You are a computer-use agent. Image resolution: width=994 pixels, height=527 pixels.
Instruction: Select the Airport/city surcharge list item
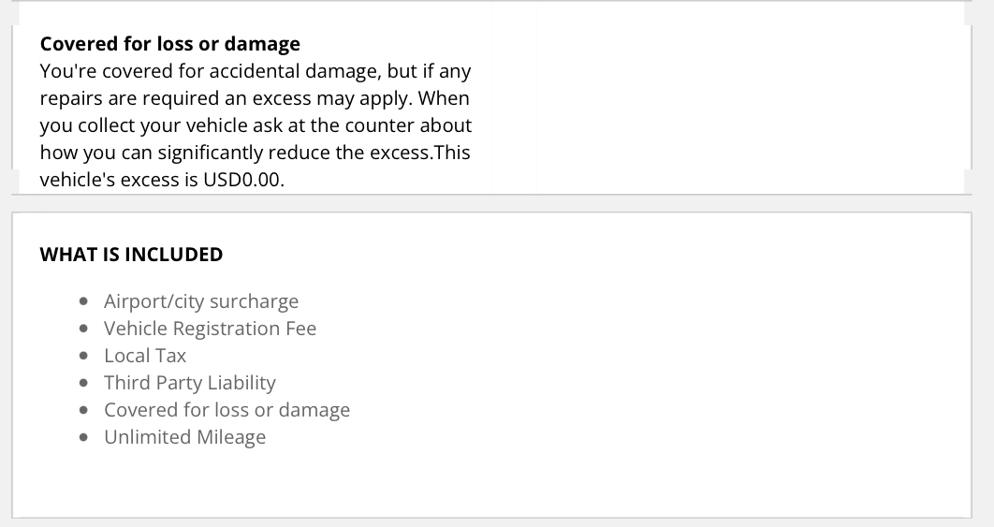click(201, 301)
